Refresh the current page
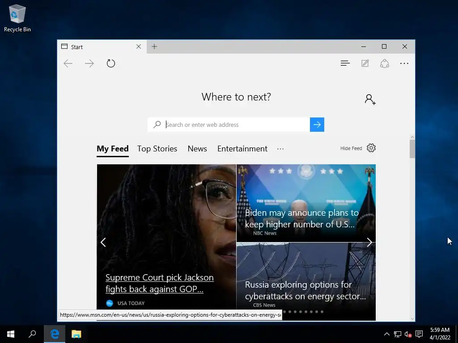The width and height of the screenshot is (458, 343). [111, 63]
